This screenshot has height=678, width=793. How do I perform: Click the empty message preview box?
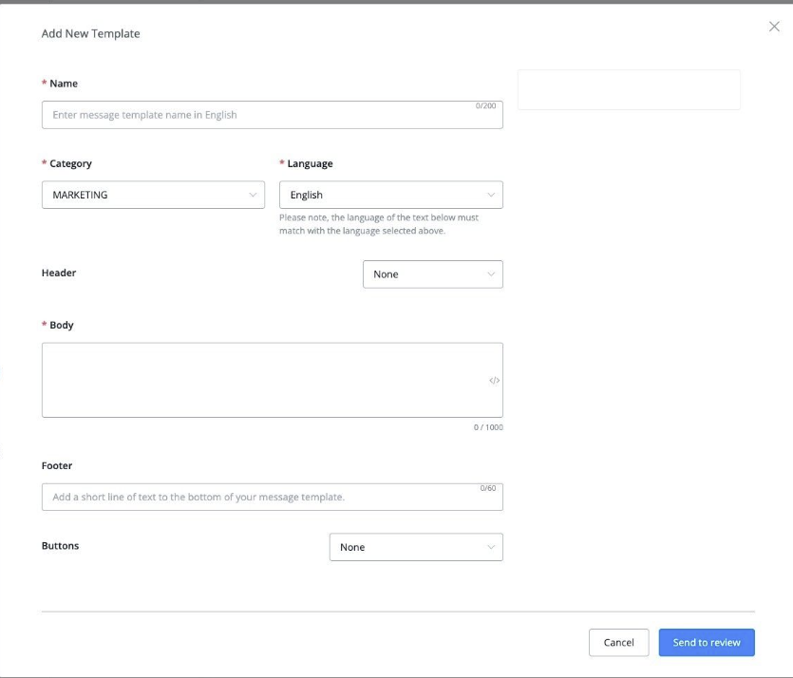629,89
